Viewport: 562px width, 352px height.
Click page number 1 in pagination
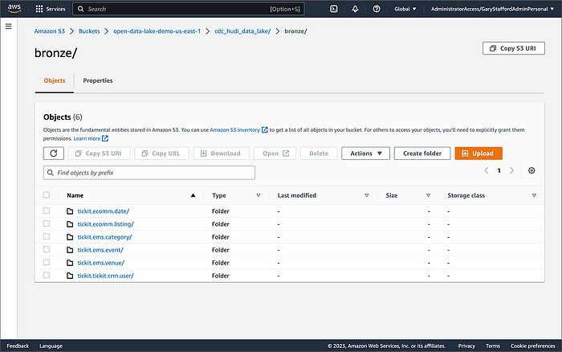coord(499,170)
